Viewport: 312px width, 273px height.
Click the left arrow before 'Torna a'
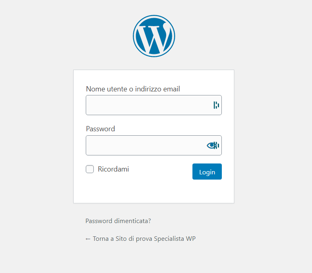point(88,239)
